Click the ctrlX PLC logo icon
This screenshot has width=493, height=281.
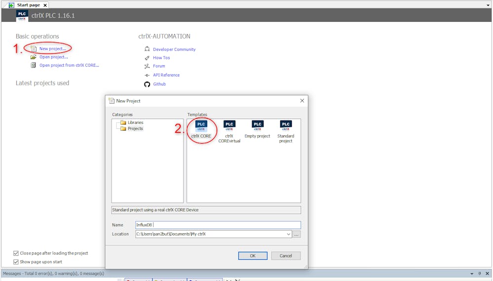coord(22,15)
